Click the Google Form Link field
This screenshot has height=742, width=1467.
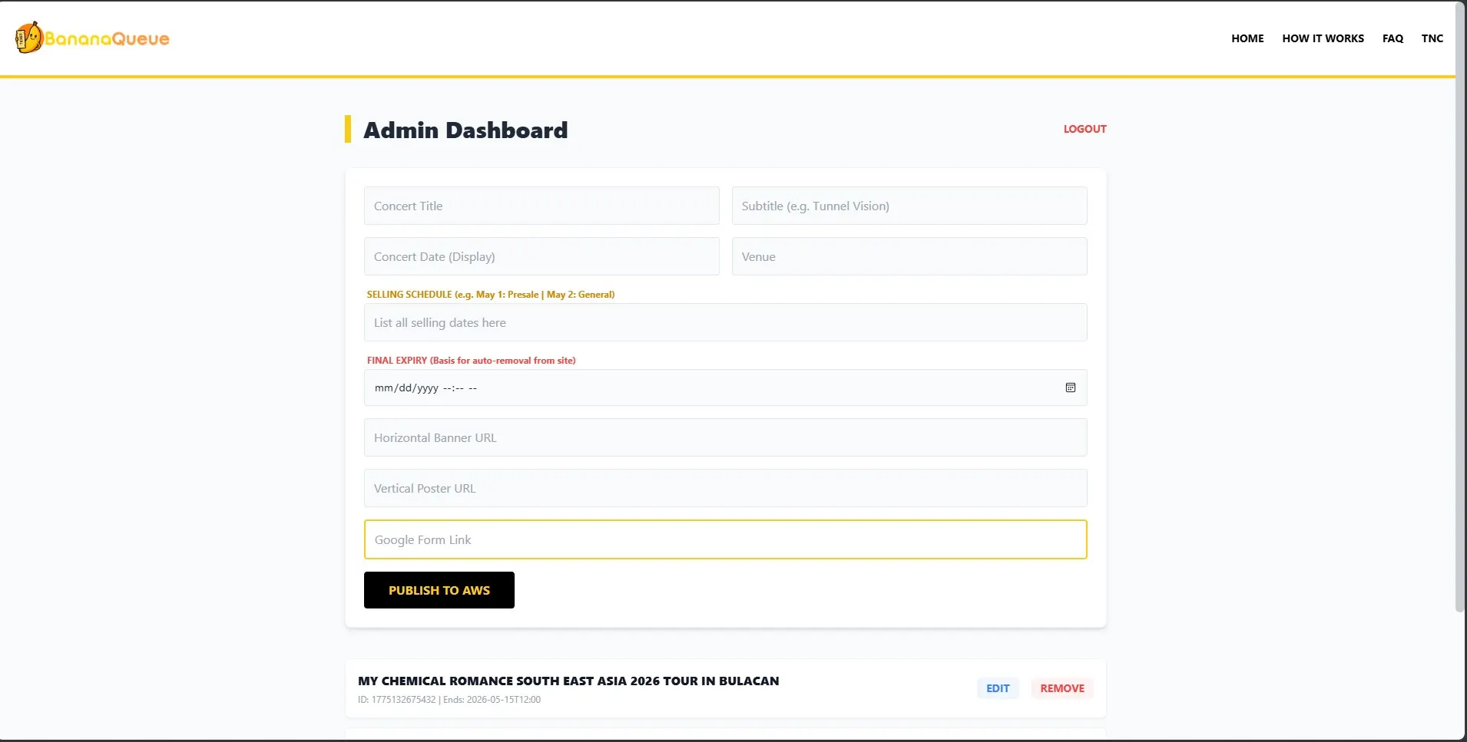[725, 539]
